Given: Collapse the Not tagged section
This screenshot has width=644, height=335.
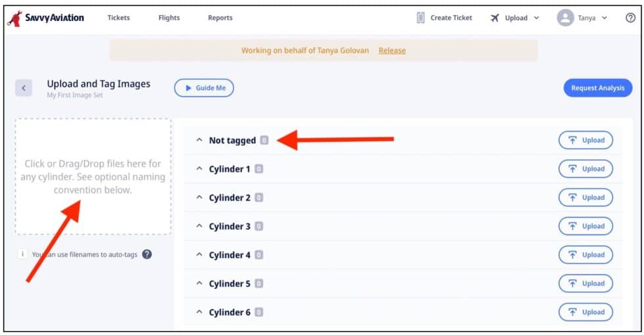Looking at the screenshot, I should point(199,141).
